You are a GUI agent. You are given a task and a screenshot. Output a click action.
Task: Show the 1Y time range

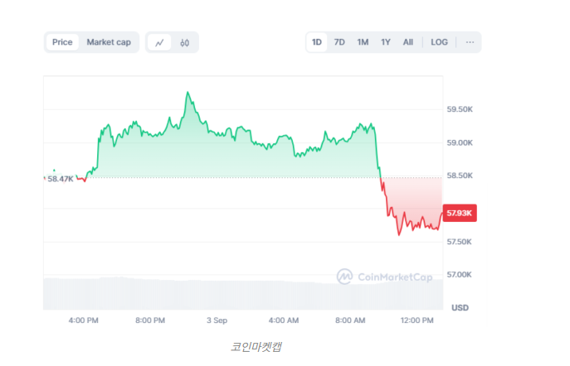[386, 42]
